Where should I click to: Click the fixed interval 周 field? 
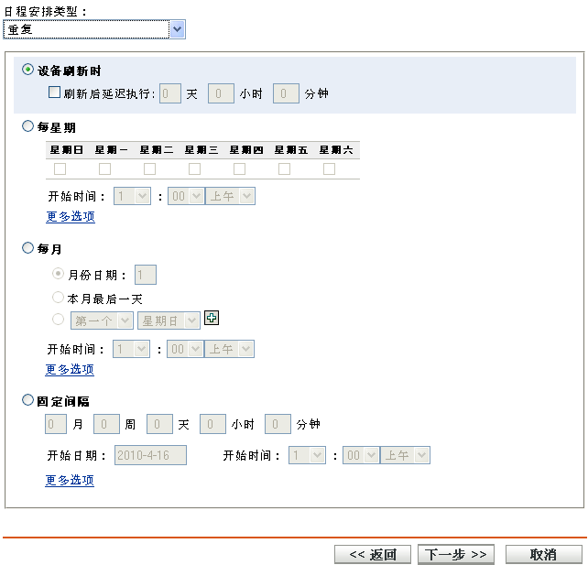coord(106,424)
